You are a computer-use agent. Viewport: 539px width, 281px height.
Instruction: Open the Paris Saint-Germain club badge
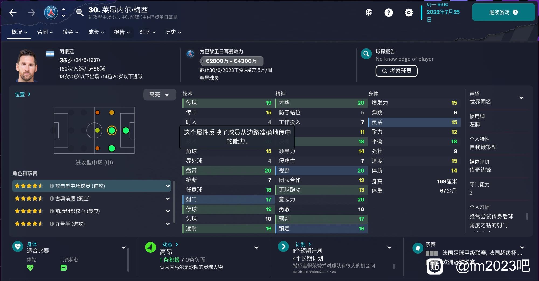[x=51, y=12]
